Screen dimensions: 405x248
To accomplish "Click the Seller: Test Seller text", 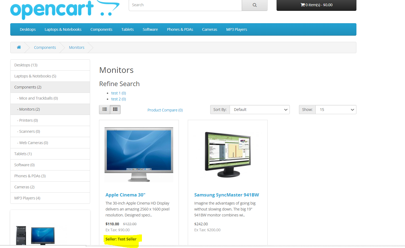I will pyautogui.click(x=121, y=239).
